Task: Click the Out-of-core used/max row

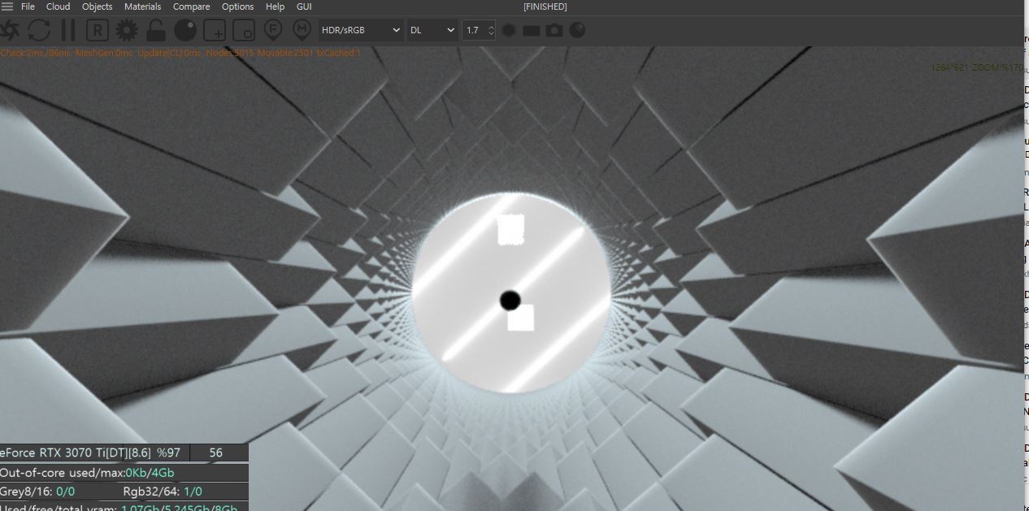Action: coord(124,473)
